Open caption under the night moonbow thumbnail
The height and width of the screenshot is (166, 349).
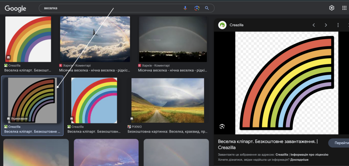[173, 70]
